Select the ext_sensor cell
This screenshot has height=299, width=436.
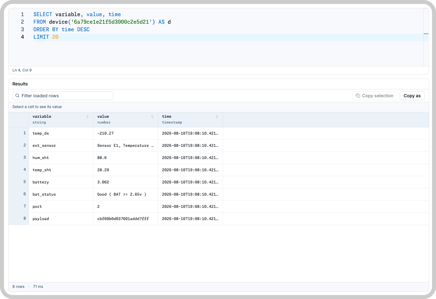[x=61, y=146]
